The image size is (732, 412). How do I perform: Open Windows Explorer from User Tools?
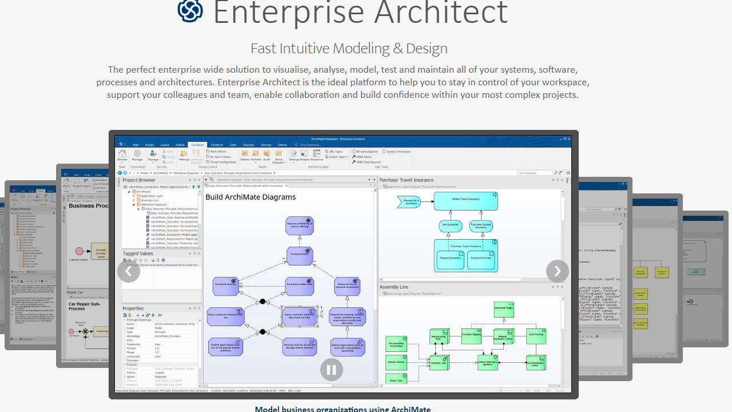tap(367, 151)
